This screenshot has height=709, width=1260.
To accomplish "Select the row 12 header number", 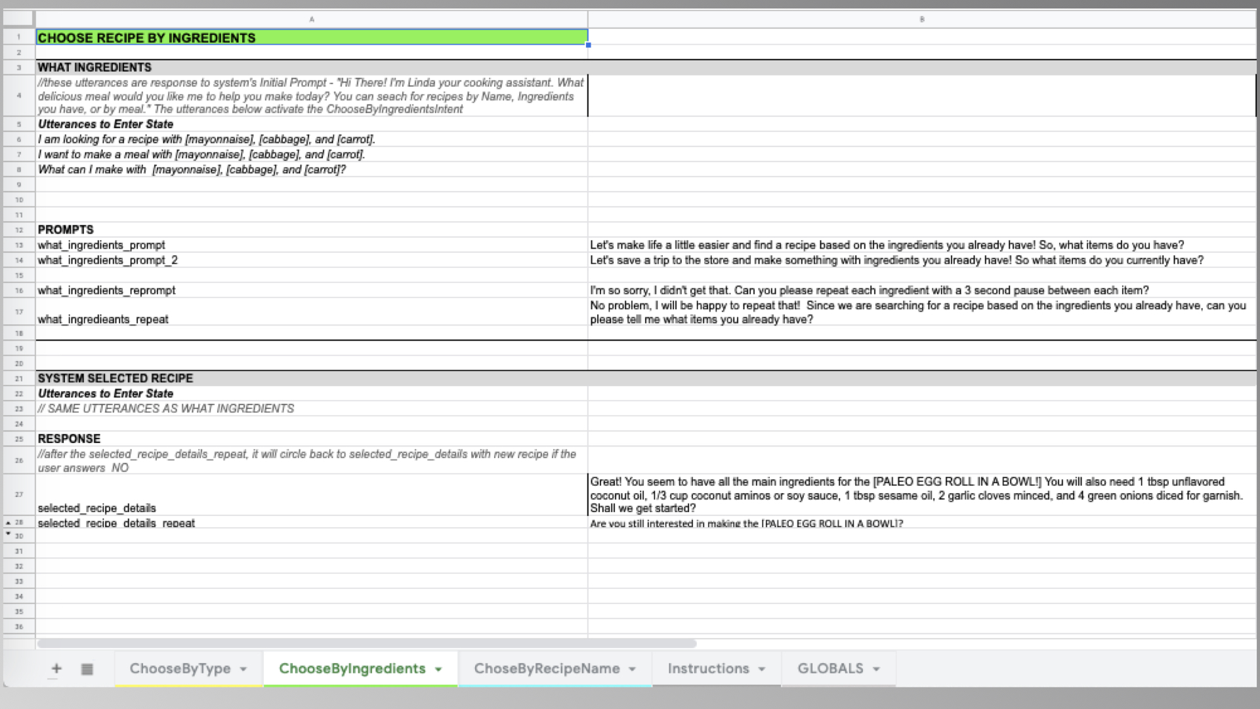I will tap(19, 230).
